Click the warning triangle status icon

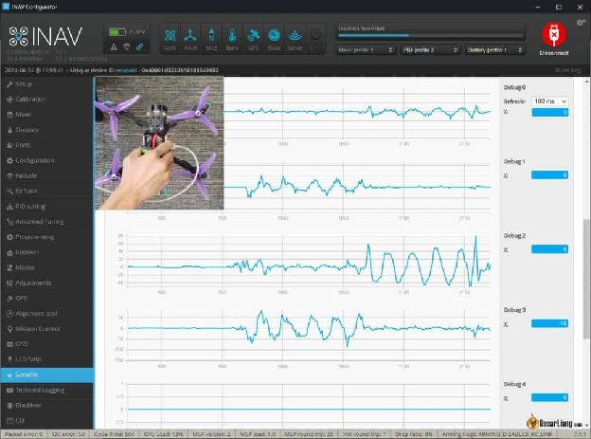[x=114, y=47]
